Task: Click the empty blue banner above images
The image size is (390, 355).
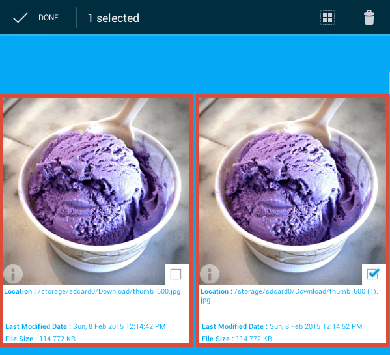Action: [x=195, y=64]
